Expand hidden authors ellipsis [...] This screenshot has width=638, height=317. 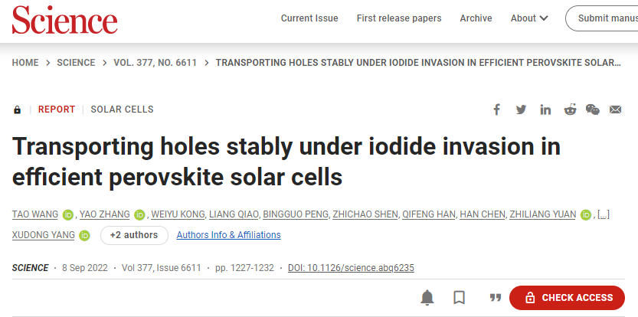pyautogui.click(x=603, y=214)
